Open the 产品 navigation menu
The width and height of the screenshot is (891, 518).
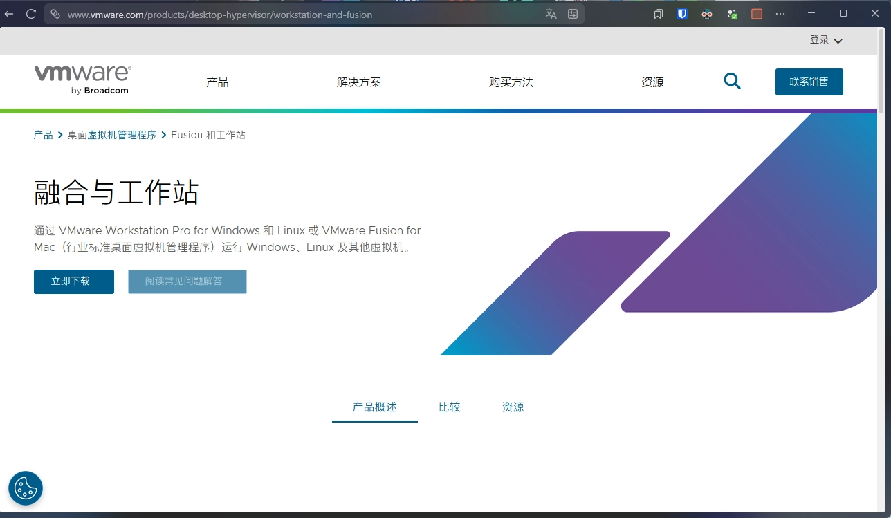pos(217,82)
